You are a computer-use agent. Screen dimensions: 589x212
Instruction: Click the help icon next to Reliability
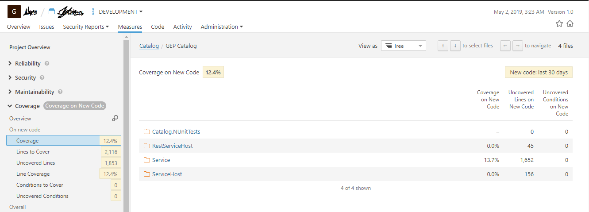point(47,63)
